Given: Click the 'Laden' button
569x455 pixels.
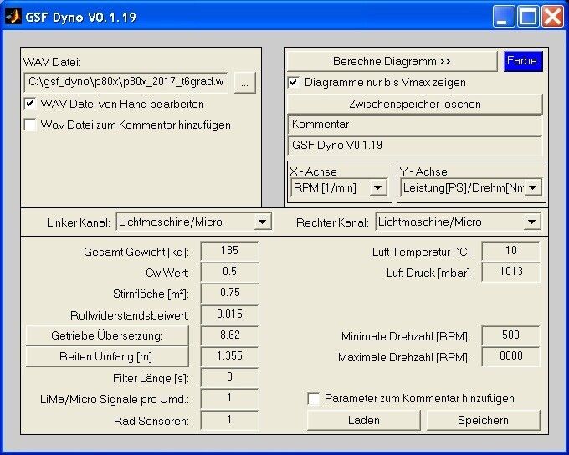Looking at the screenshot, I should [x=364, y=420].
